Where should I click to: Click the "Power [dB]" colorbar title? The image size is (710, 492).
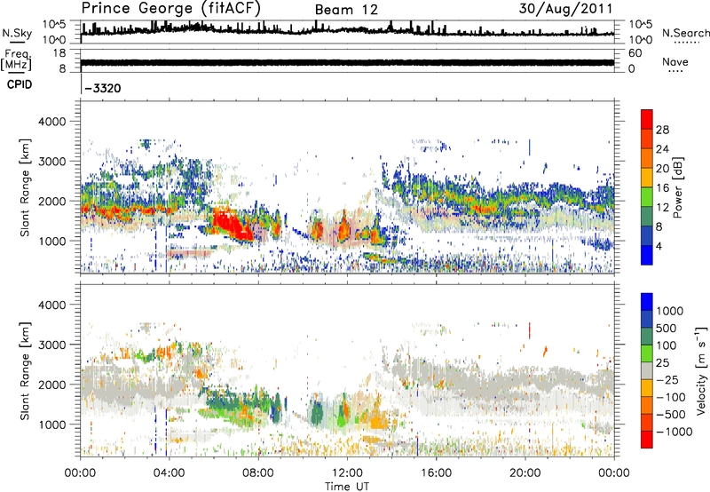(677, 187)
